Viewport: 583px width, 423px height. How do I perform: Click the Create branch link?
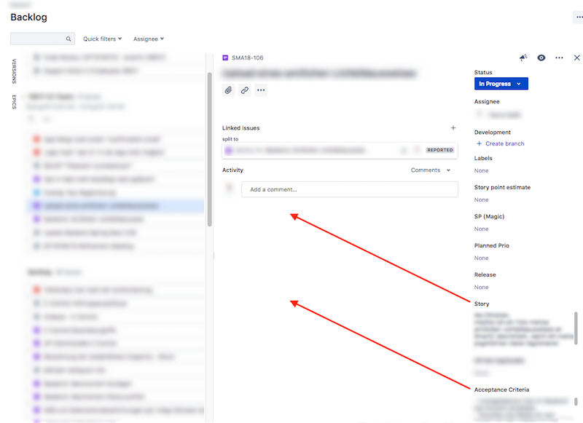coord(504,143)
